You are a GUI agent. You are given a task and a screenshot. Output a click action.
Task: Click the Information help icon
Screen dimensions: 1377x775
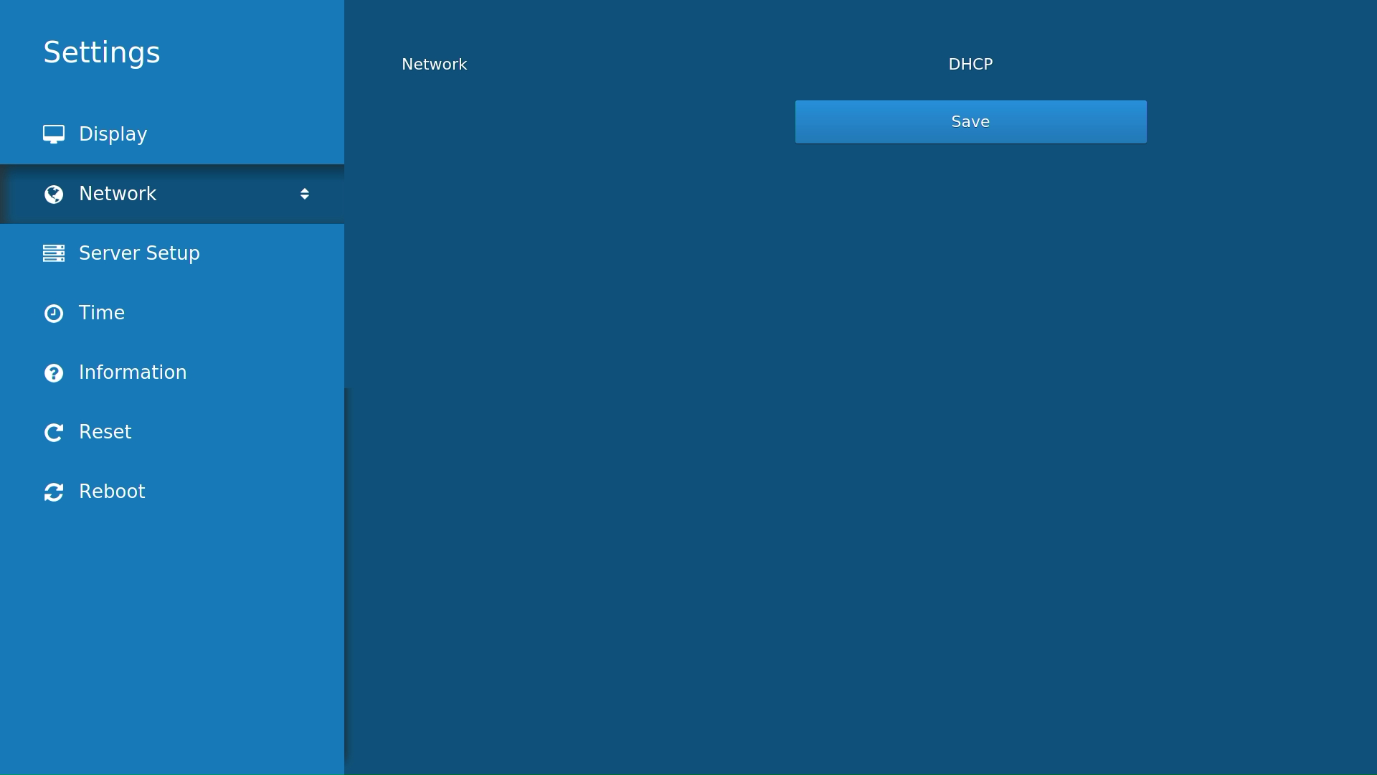click(54, 373)
